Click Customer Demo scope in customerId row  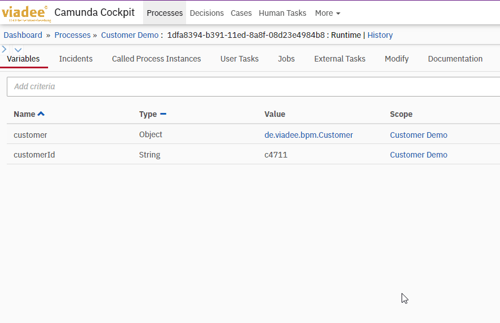click(x=419, y=155)
